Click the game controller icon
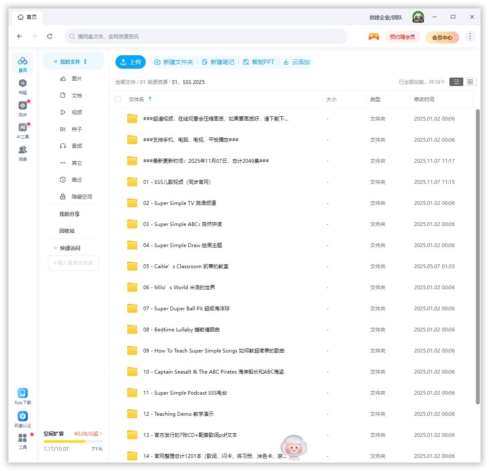The image size is (489, 471). (374, 37)
